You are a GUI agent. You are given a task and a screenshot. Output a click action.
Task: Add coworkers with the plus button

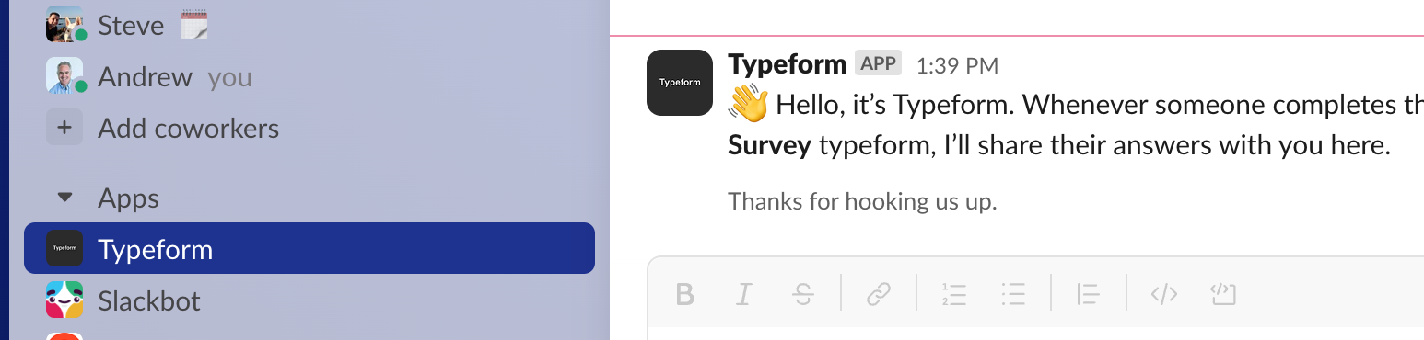[x=64, y=128]
